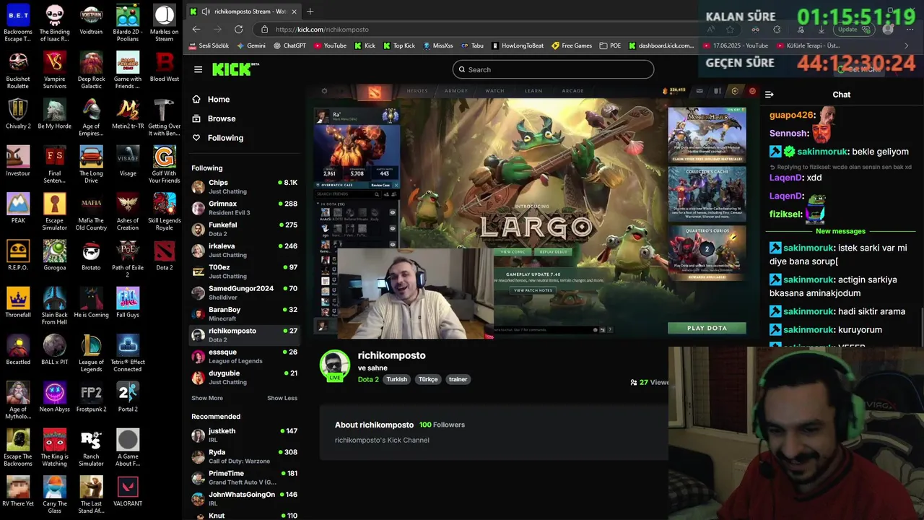Screen dimensions: 924x520
Task: Show more bookmarks with the chevron
Action: (x=907, y=45)
